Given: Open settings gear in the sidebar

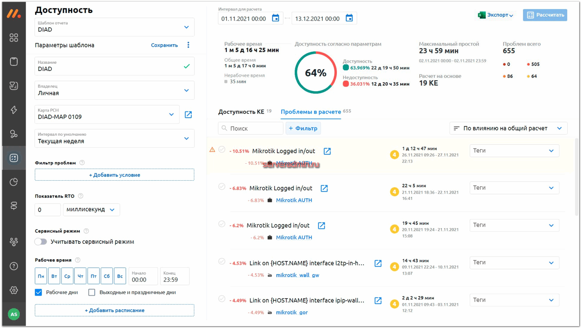Looking at the screenshot, I should [x=14, y=290].
